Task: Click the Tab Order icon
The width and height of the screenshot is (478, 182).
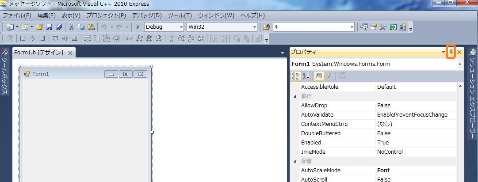Action: [259, 38]
